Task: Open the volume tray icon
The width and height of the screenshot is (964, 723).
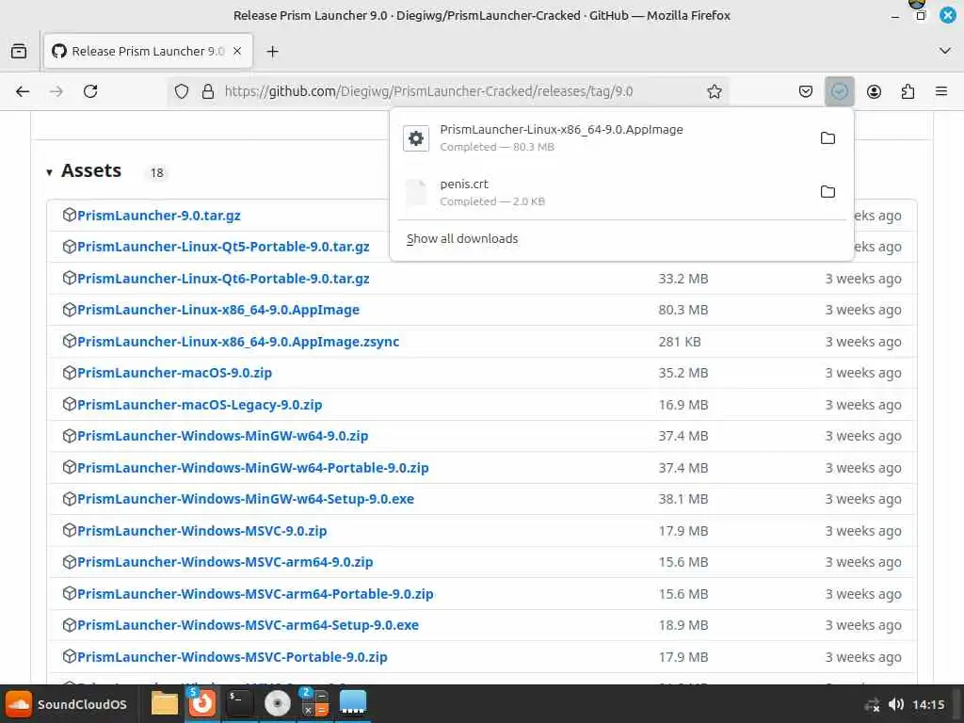Action: point(896,705)
